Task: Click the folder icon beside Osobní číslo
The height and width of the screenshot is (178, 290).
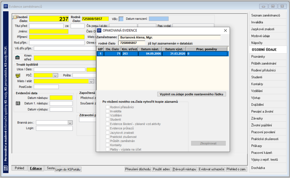Action: pos(14,17)
